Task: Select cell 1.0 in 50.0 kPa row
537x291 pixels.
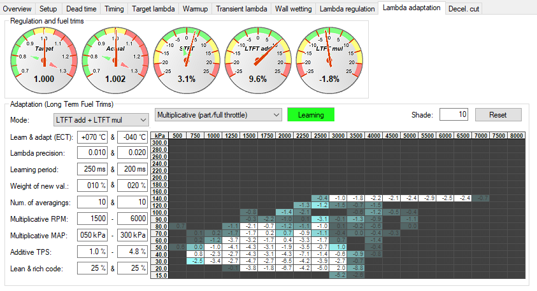Action: click(x=338, y=247)
